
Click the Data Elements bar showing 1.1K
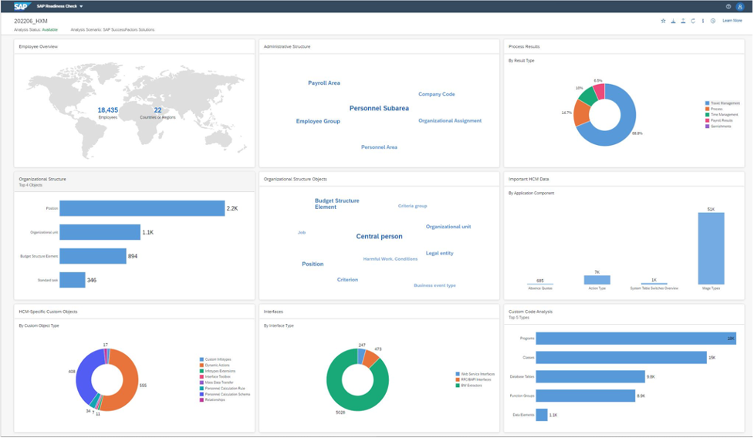(542, 415)
